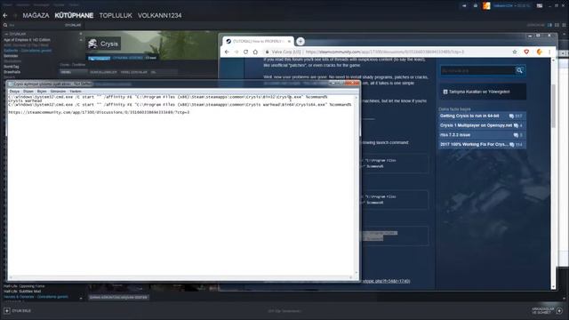Open the browser three-dot menu
The height and width of the screenshot is (320, 569).
[549, 52]
